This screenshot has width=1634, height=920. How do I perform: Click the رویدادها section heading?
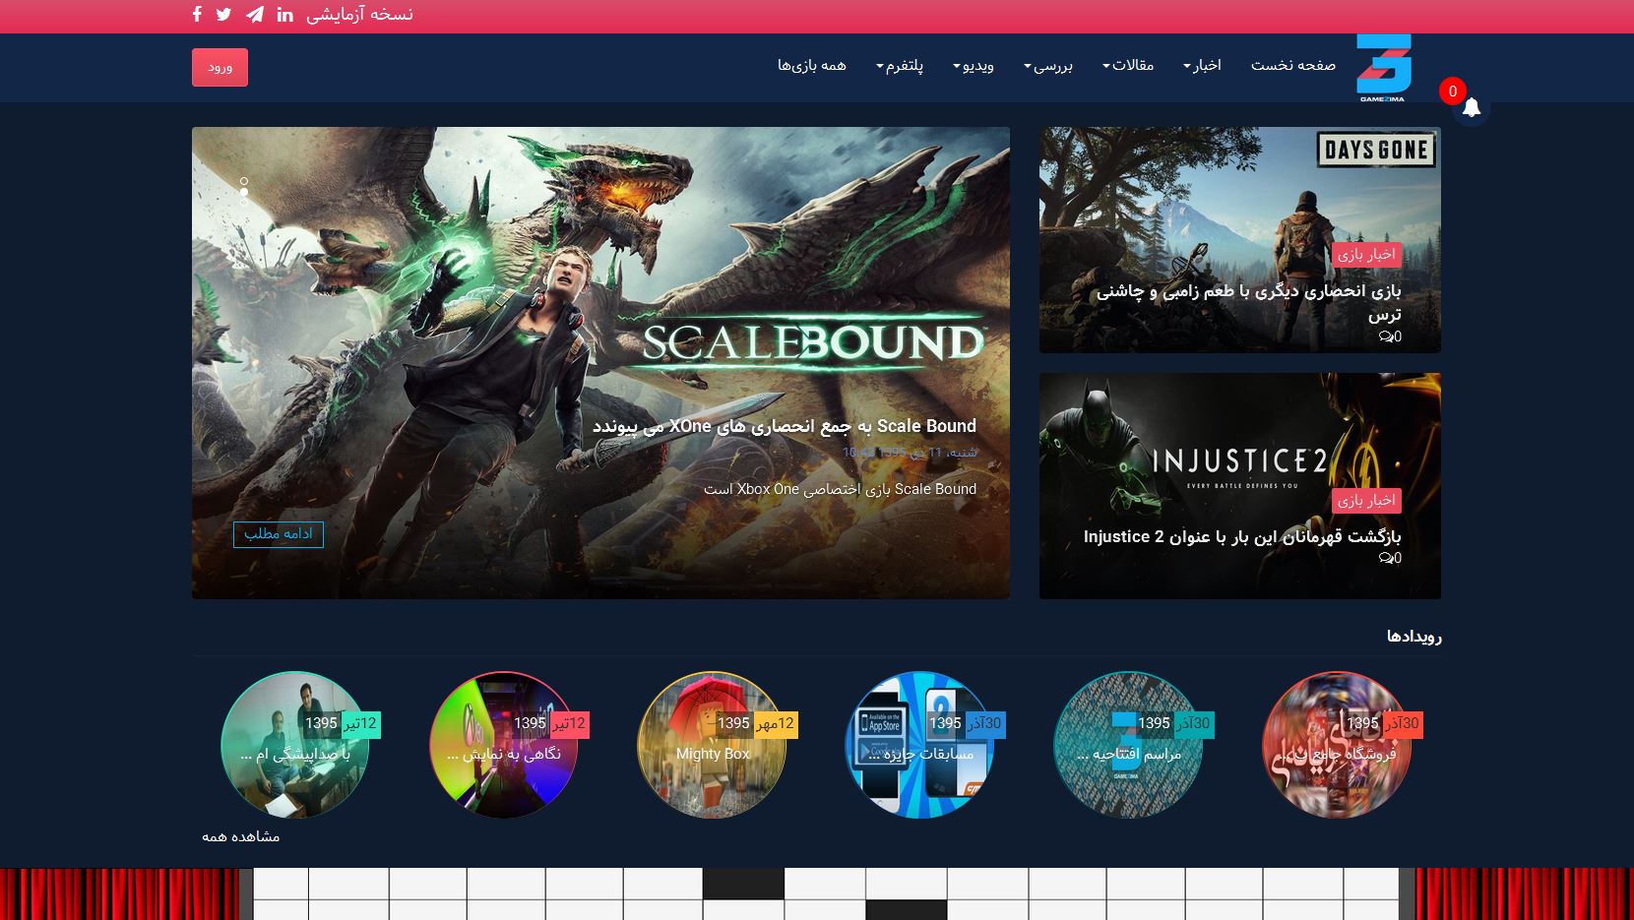[x=1414, y=636]
